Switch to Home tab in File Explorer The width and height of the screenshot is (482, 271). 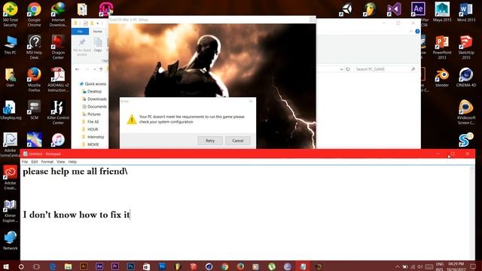97,32
